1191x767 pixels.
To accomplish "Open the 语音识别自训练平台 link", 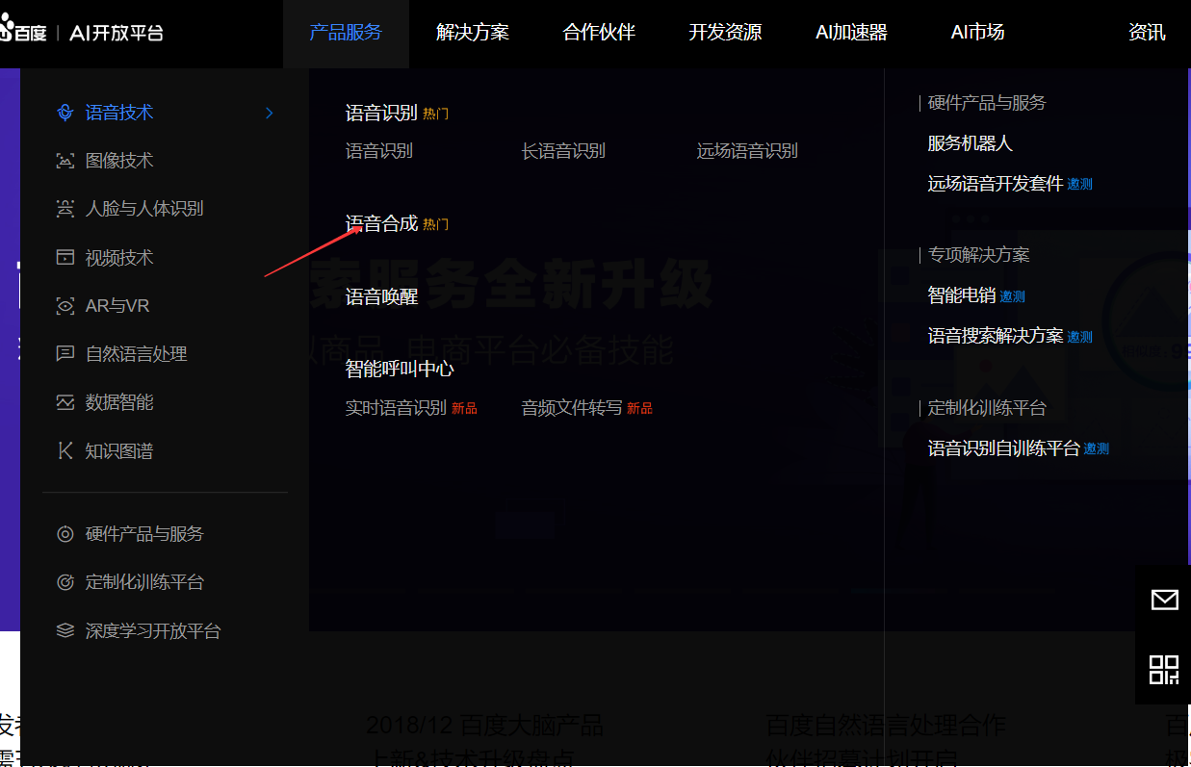I will (x=1004, y=448).
